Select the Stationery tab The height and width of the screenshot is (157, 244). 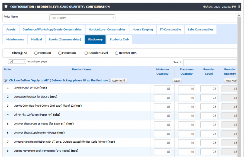[x=95, y=40]
